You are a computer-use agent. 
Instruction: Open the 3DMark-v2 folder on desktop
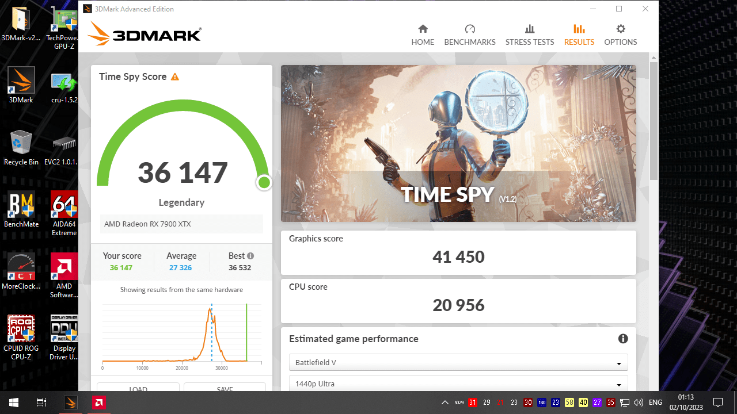[21, 24]
